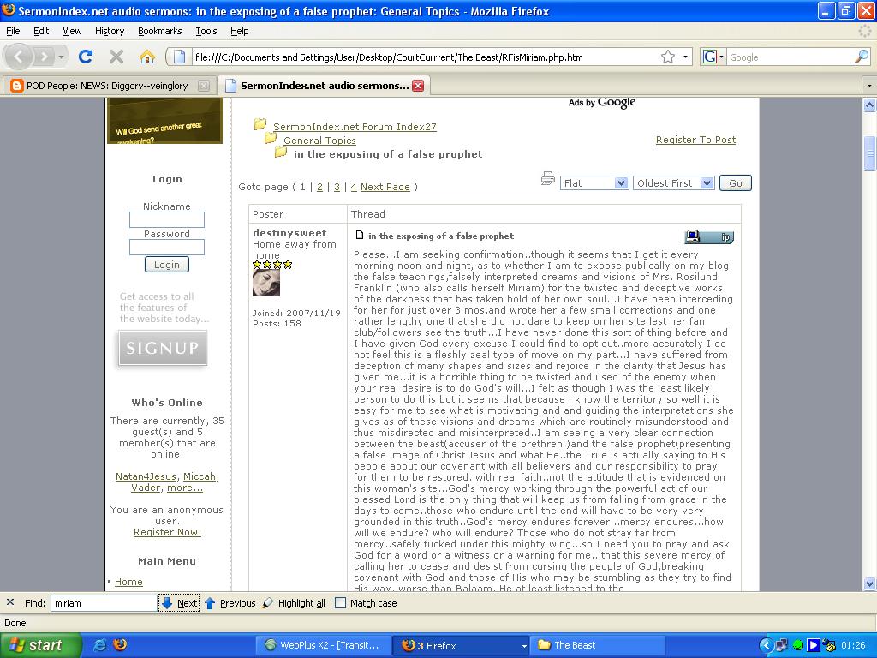Click the Go button
This screenshot has height=658, width=877.
pos(736,183)
